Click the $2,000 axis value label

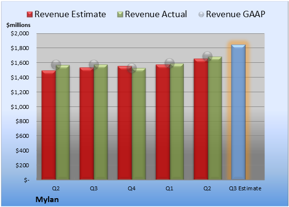pos(20,33)
